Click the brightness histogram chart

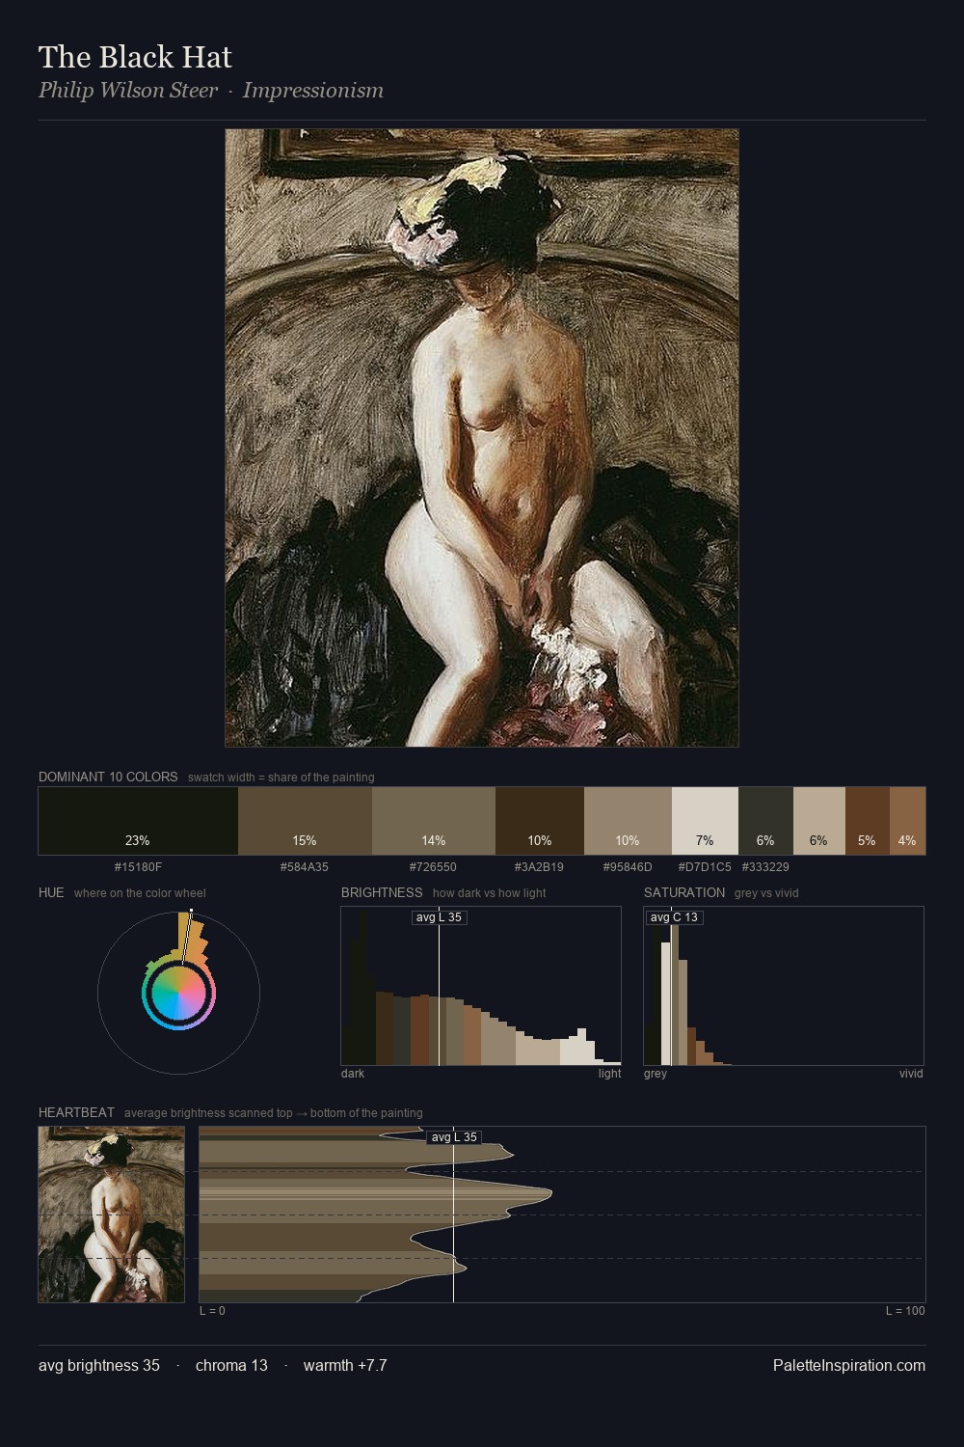click(481, 986)
